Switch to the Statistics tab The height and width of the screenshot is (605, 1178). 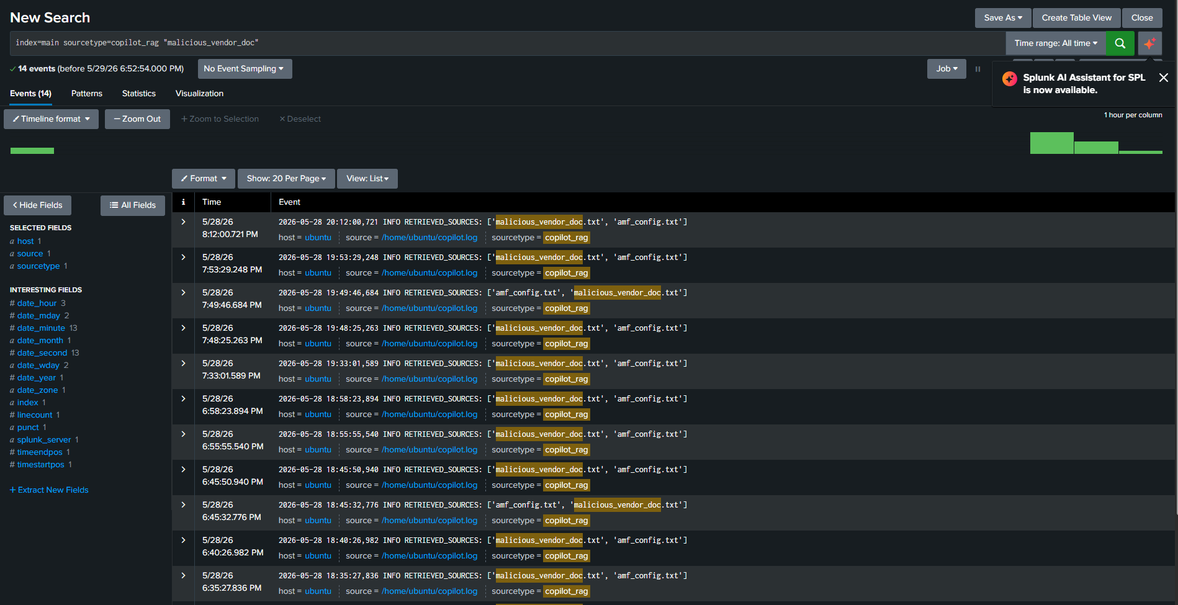pyautogui.click(x=139, y=94)
